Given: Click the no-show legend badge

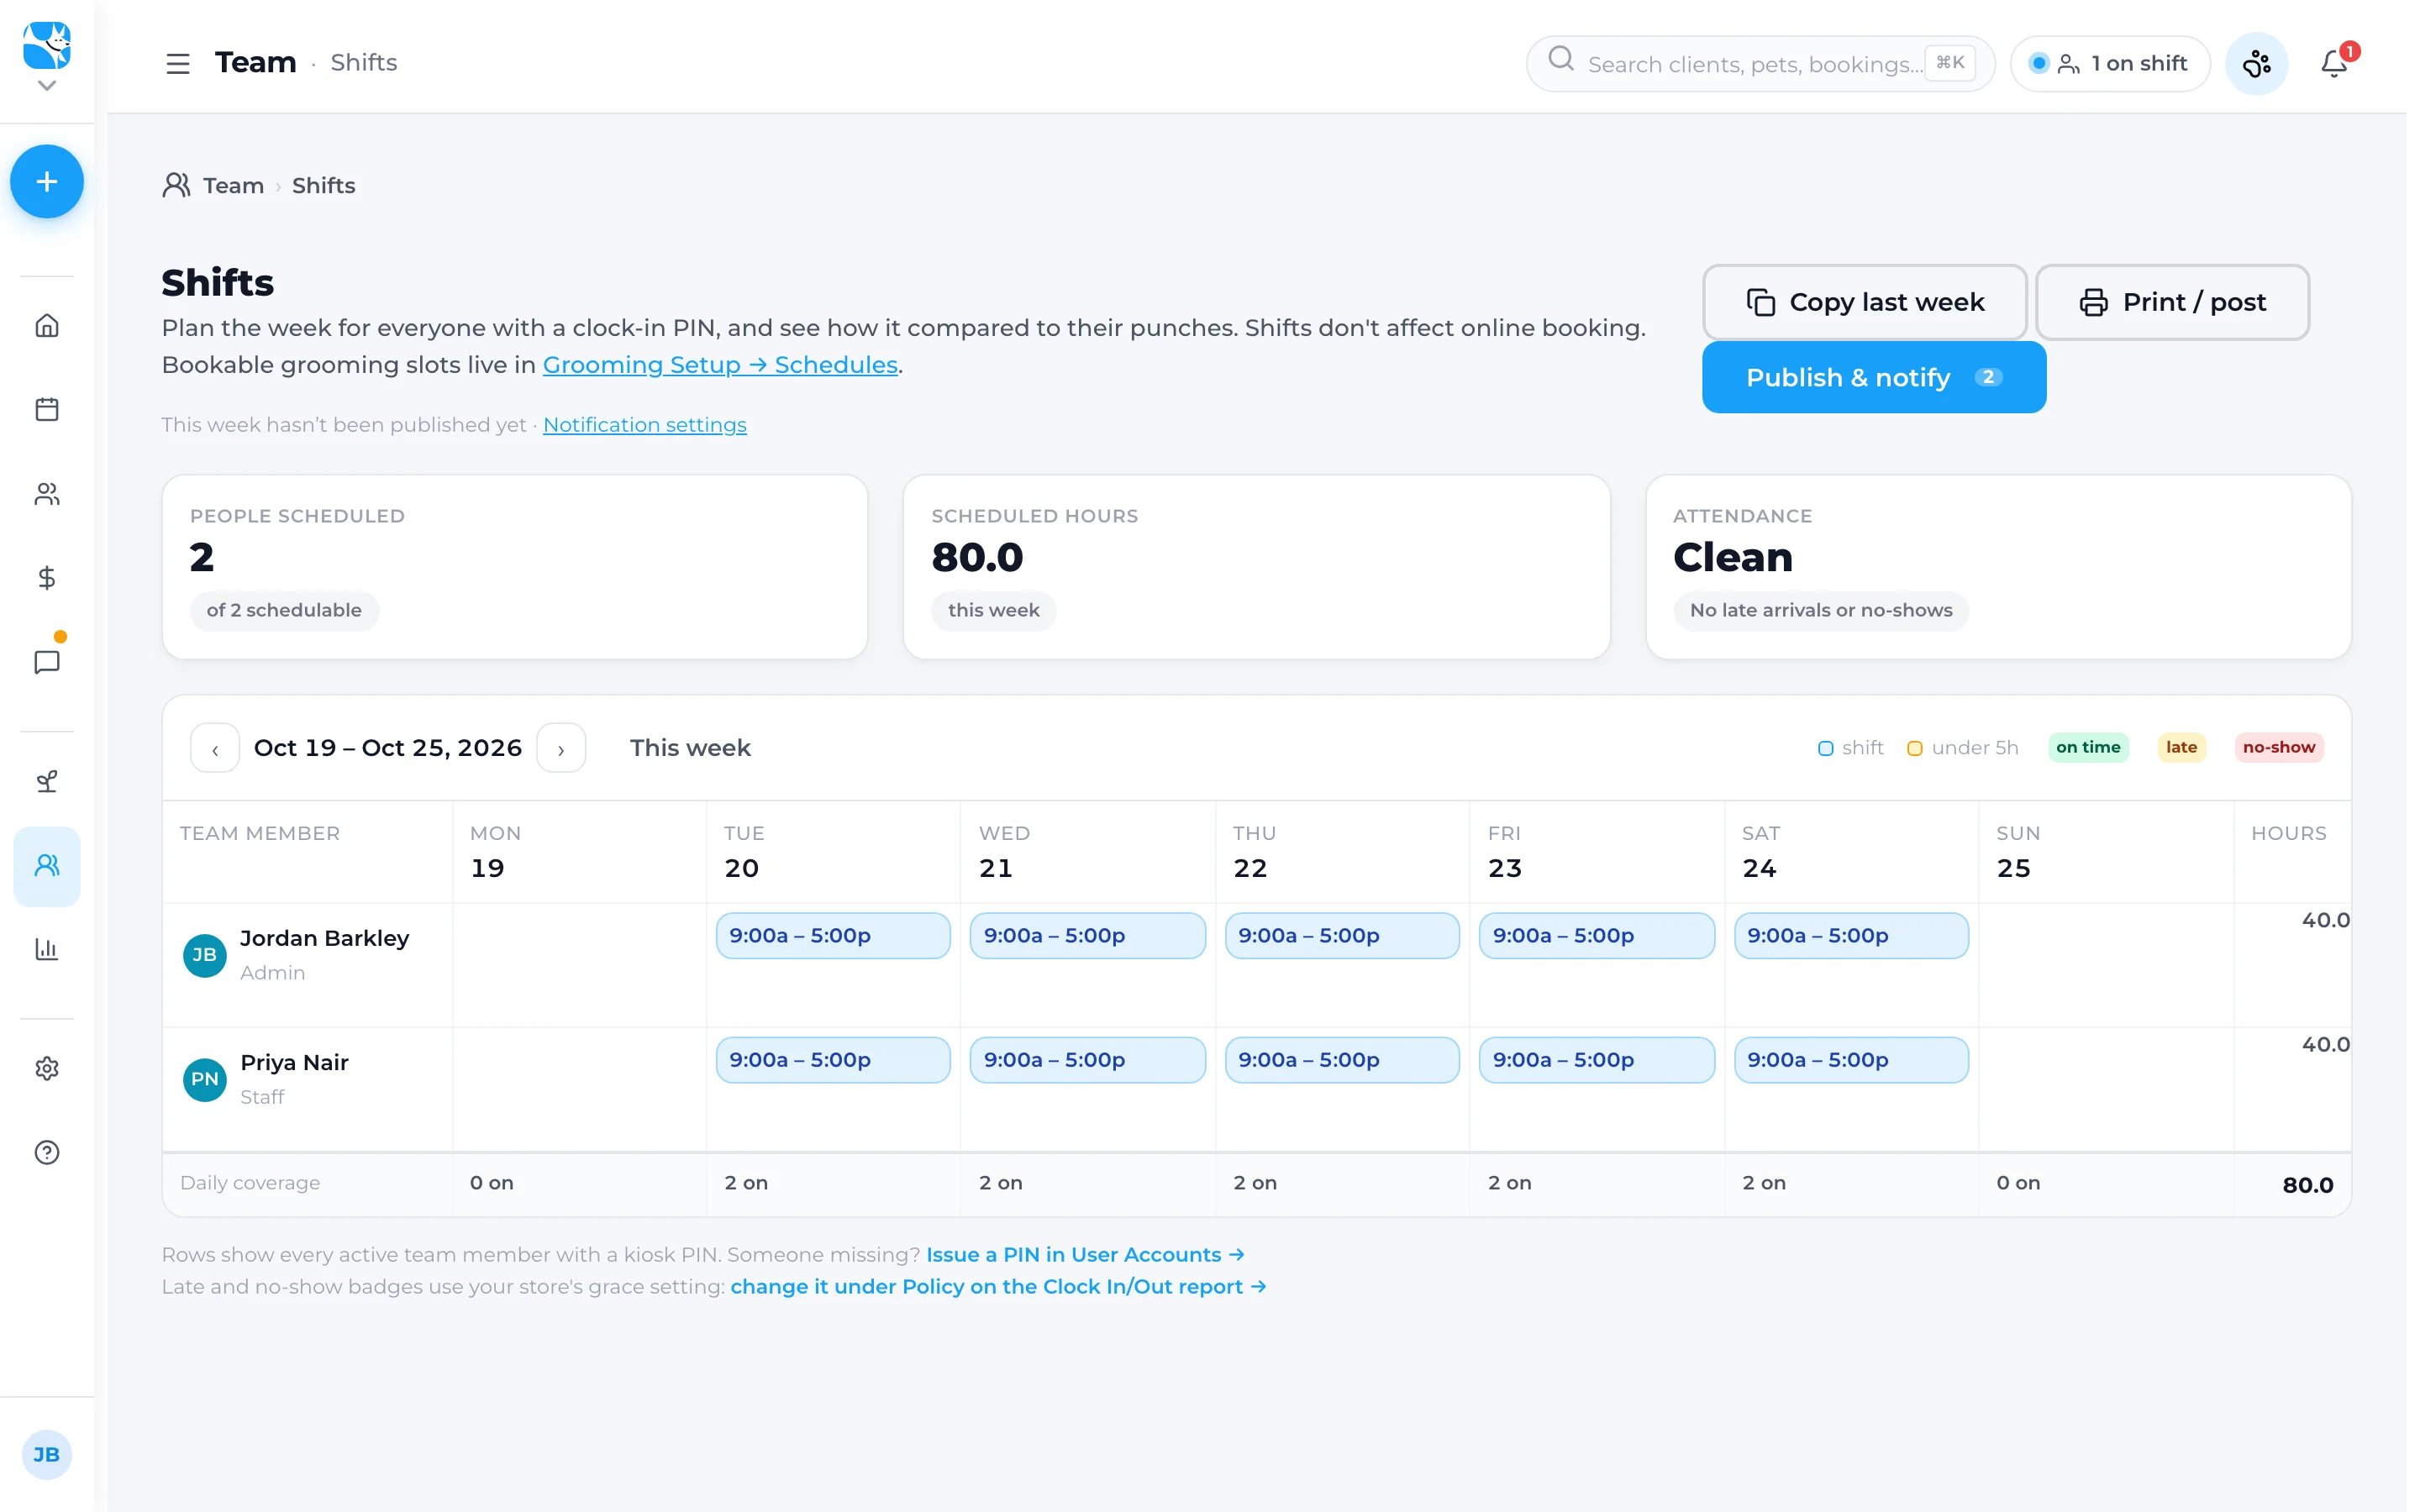Looking at the screenshot, I should [x=2278, y=747].
